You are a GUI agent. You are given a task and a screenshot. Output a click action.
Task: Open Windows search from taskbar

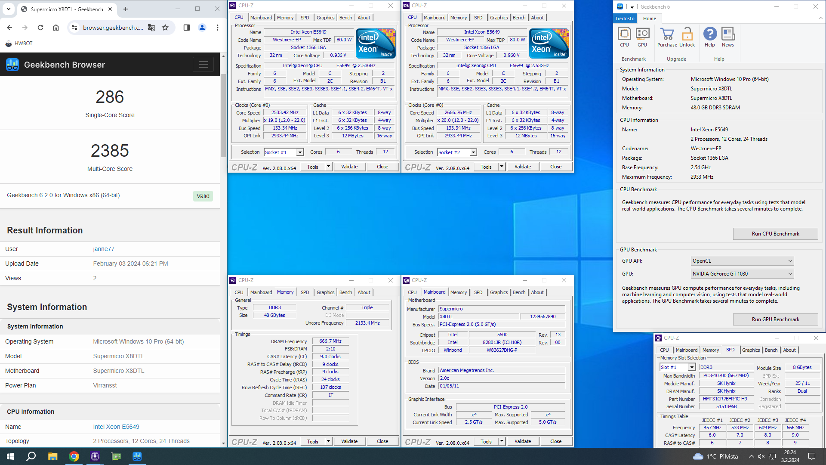[x=31, y=456]
